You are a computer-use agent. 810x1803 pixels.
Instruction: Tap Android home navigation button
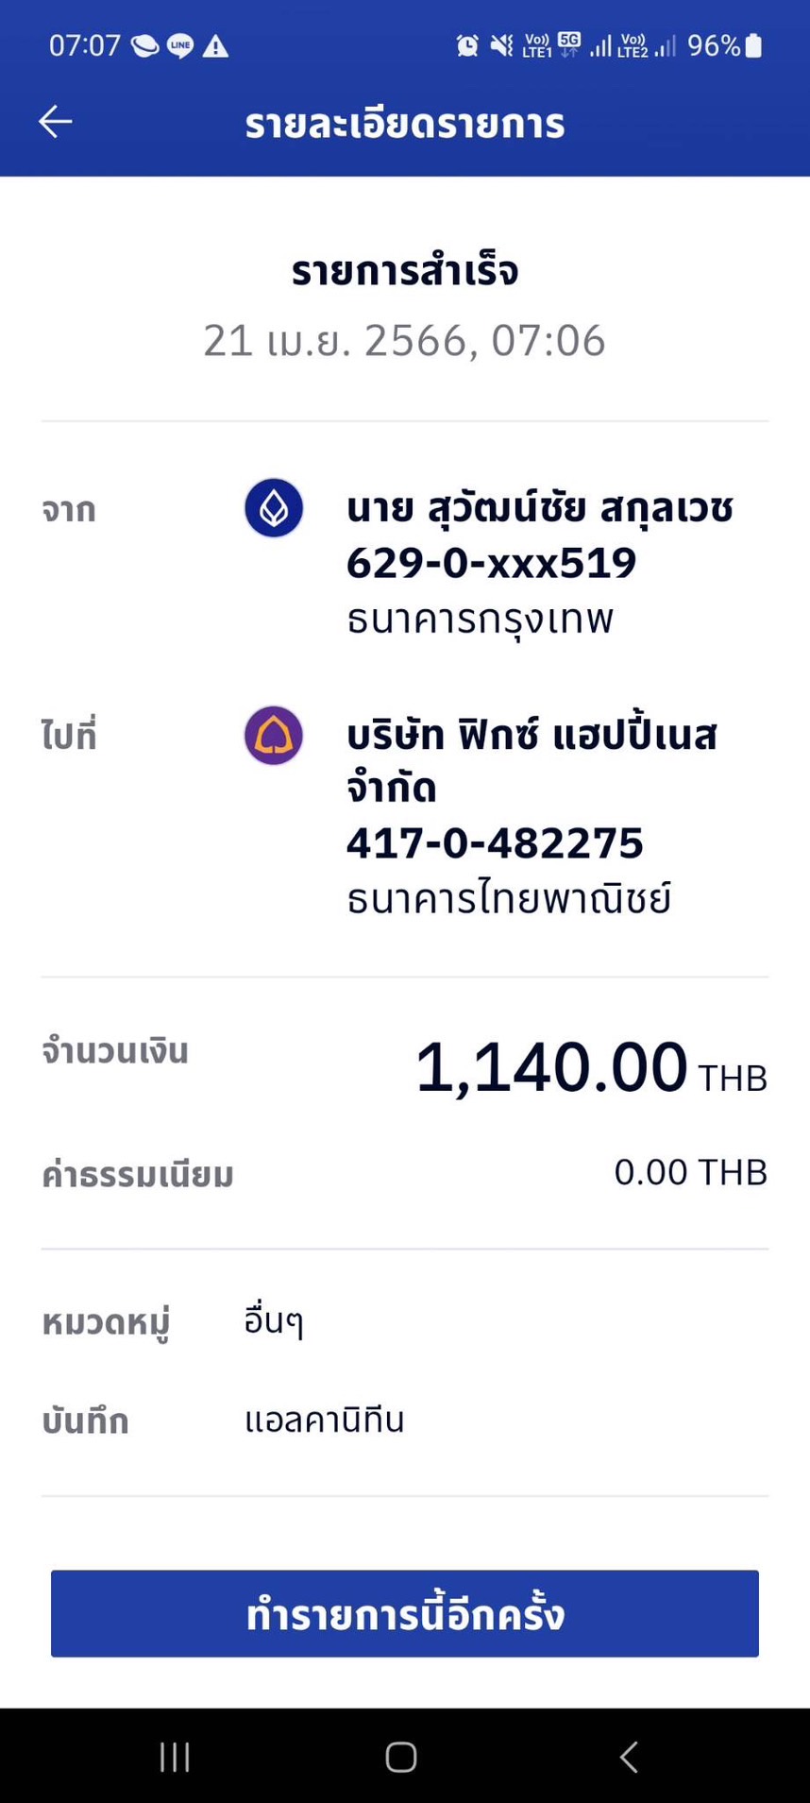click(x=401, y=1757)
